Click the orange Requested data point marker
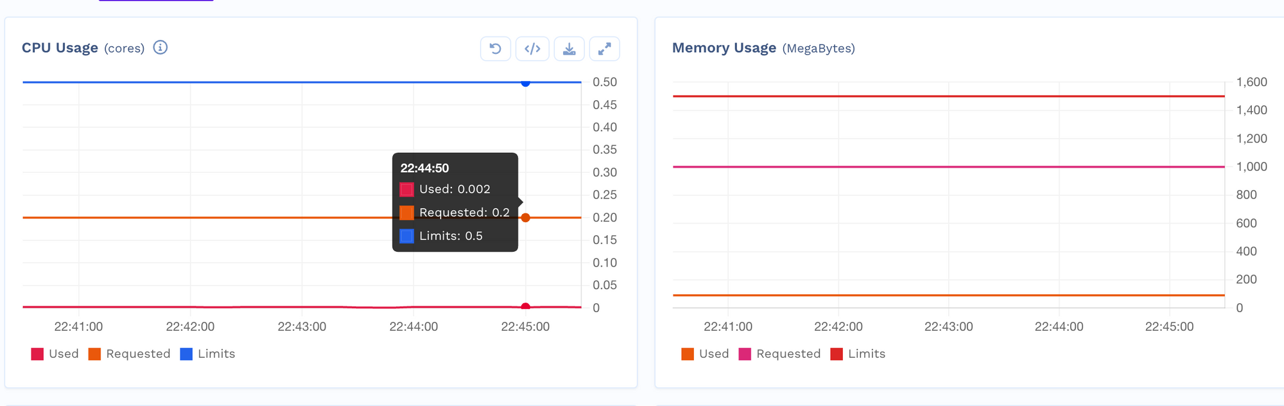 (526, 218)
